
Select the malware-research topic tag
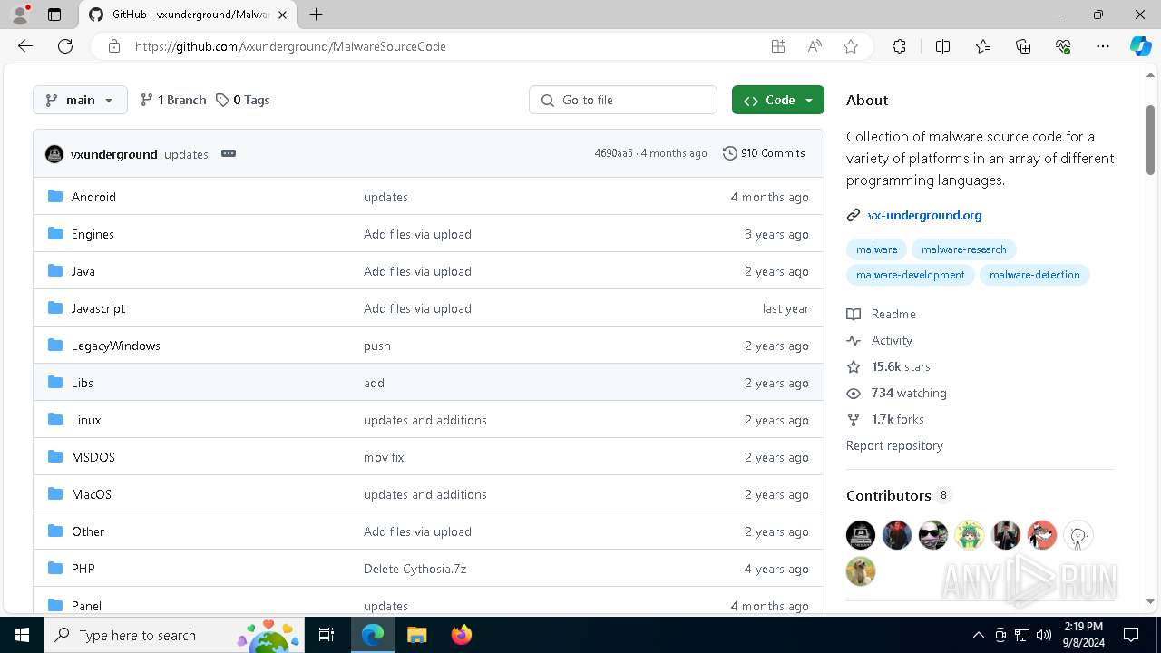tap(963, 249)
